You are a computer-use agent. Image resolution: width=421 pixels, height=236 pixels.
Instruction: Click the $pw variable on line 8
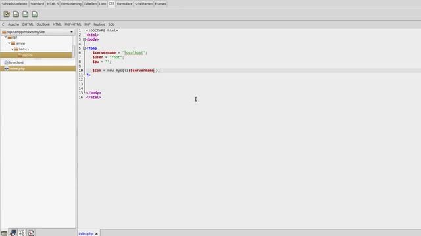[96, 62]
